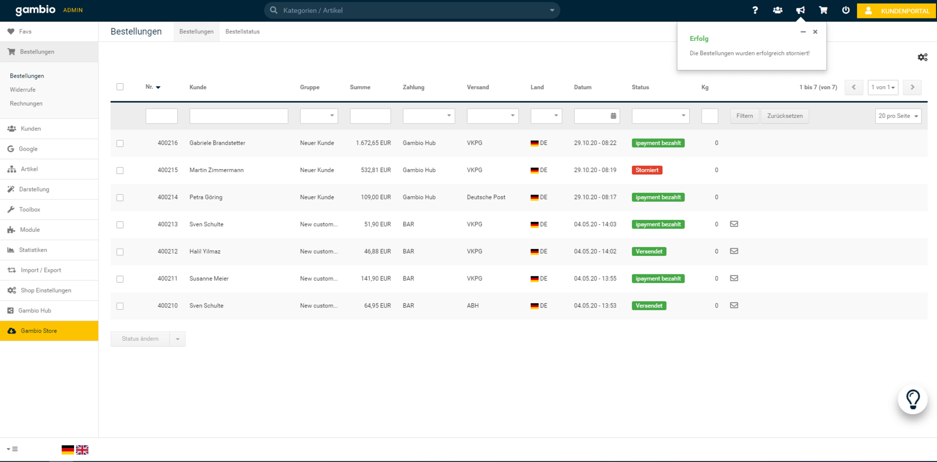Click the Zurücksetzen button
Viewport: 937px width, 462px height.
click(x=785, y=116)
